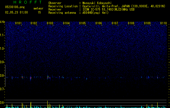Click the Receiving Location label
The height and width of the screenshot is (108, 170).
[x=63, y=6]
